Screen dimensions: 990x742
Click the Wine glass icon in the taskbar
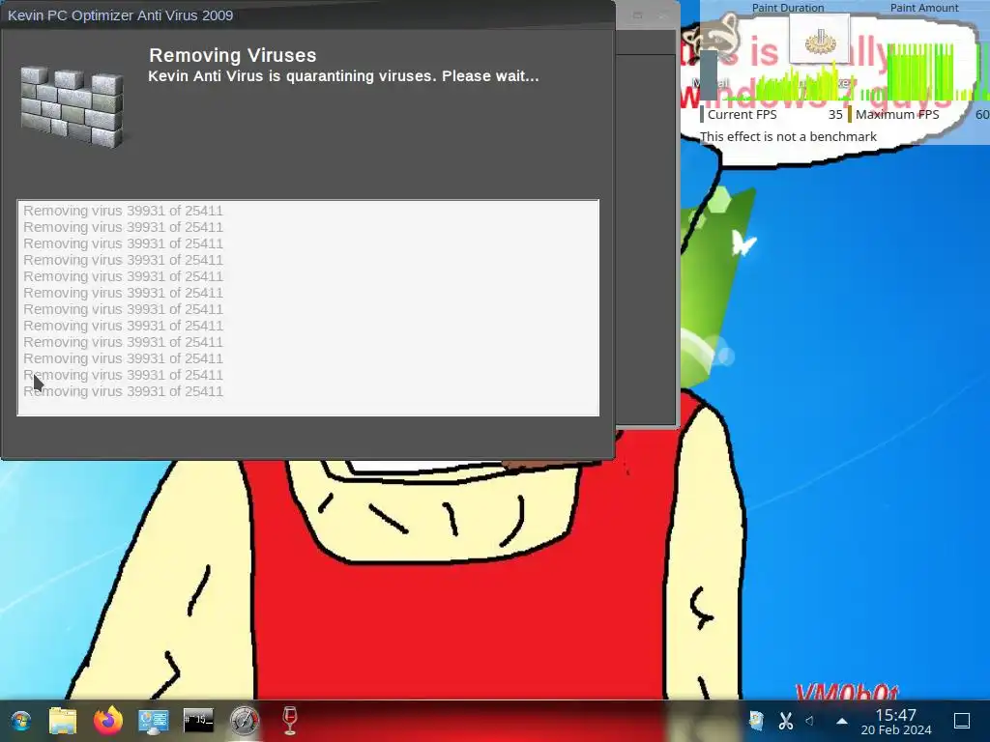290,721
